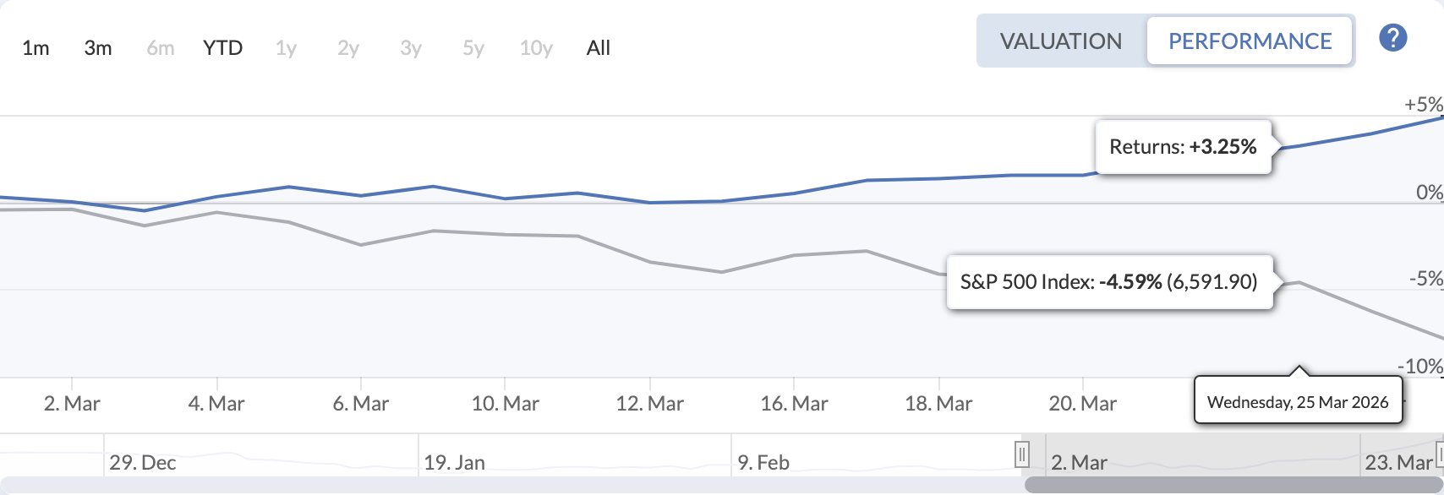Click the Returns +3.25% tooltip
Image resolution: width=1444 pixels, height=495 pixels.
1182,146
